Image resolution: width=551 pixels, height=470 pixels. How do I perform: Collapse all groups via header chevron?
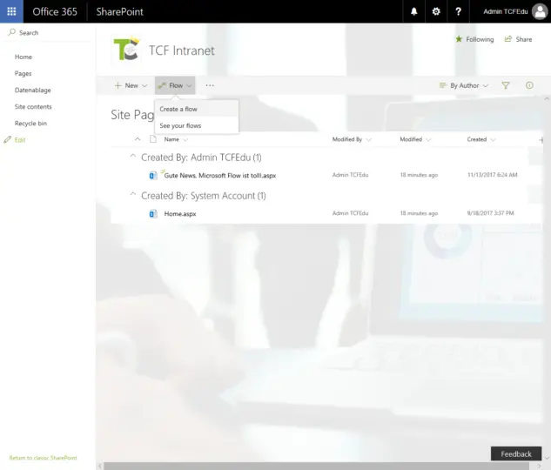(138, 139)
